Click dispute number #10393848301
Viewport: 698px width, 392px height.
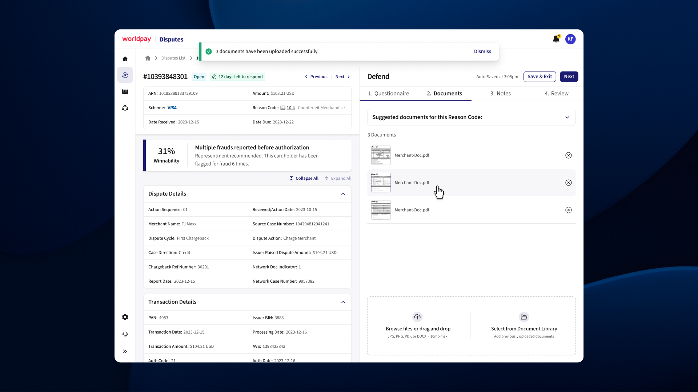165,77
